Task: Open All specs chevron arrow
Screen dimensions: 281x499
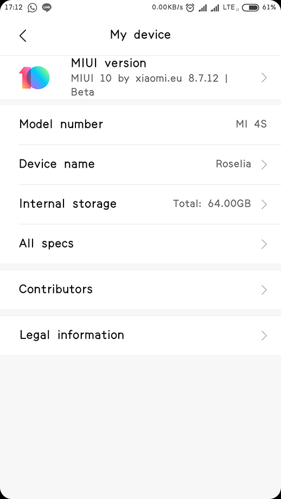Action: click(264, 244)
